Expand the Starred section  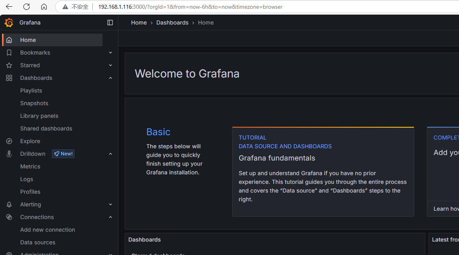[x=110, y=65]
